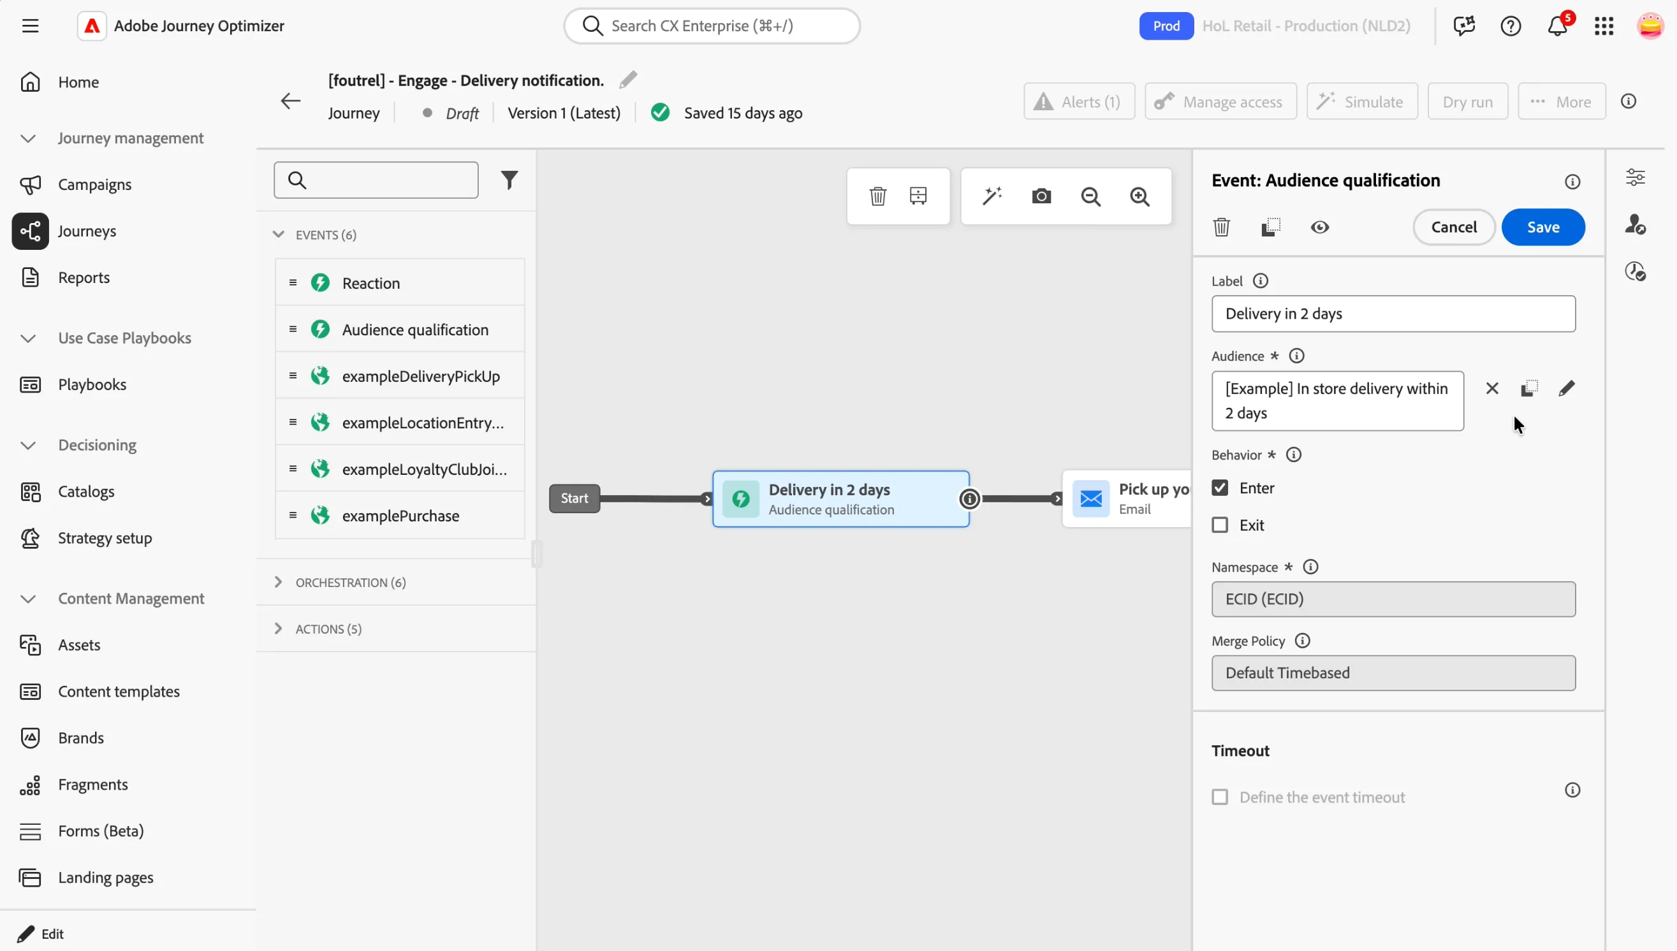Select the Delivery in 2 days canvas node
1677x951 pixels.
click(x=841, y=499)
